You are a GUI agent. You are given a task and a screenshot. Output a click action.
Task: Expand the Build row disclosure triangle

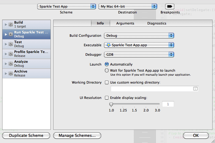6,24
